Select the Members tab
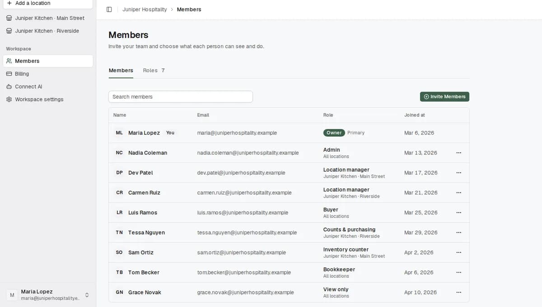The image size is (542, 307). [121, 70]
